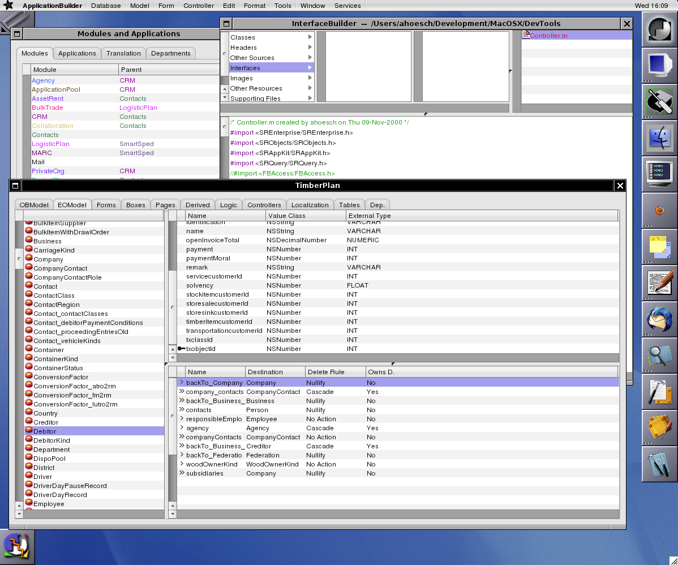Expand Other Resources in the InterfaceBuilder browser
The height and width of the screenshot is (565, 678).
coord(310,88)
